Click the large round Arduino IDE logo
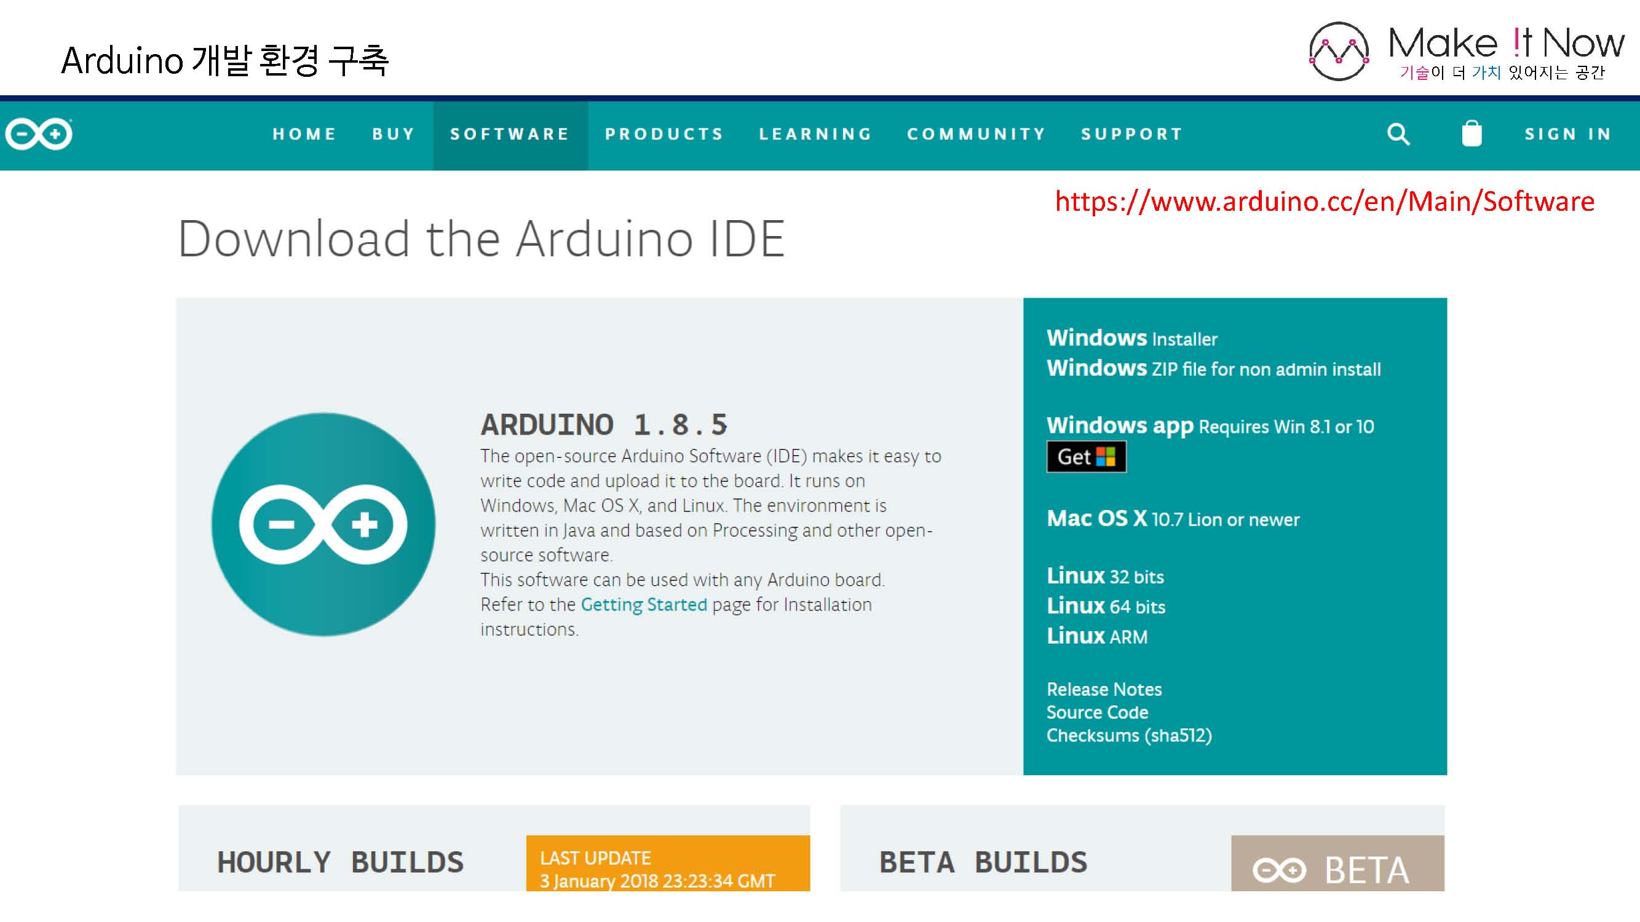This screenshot has width=1640, height=922. coord(323,524)
